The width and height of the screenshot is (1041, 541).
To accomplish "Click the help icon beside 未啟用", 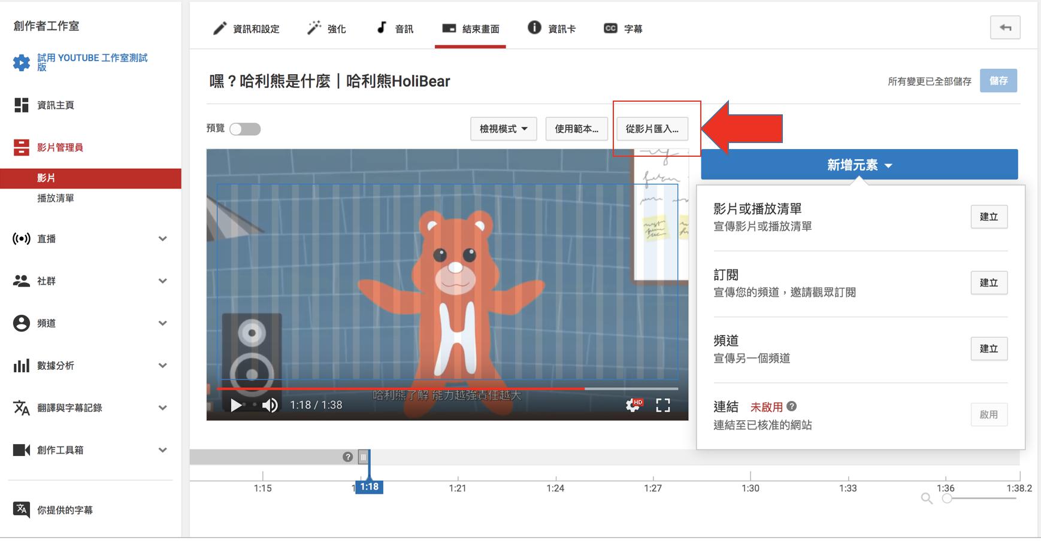I will 792,406.
